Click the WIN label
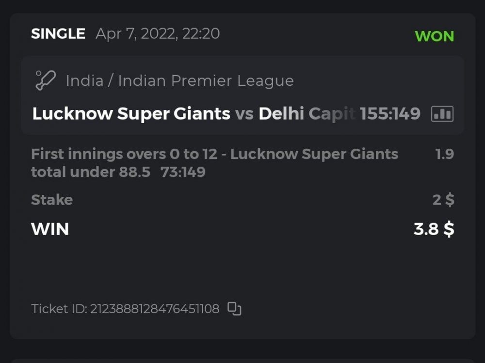 click(50, 229)
